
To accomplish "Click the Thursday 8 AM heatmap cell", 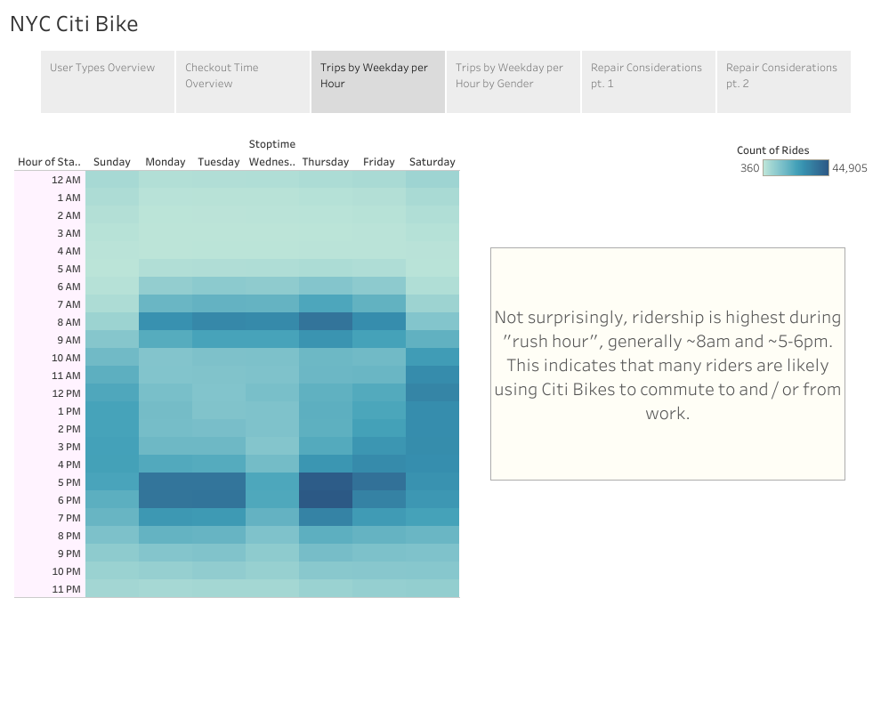I will (326, 322).
